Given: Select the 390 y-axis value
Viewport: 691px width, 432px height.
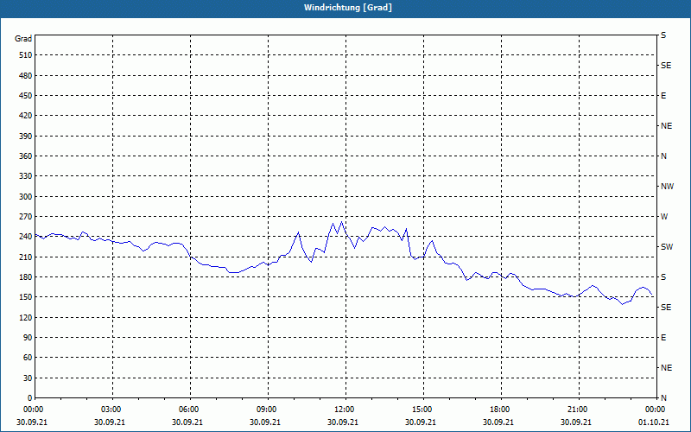Looking at the screenshot, I should point(25,137).
